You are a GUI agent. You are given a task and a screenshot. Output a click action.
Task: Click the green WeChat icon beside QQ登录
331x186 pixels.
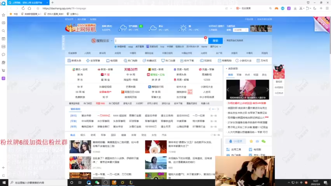click(x=264, y=141)
